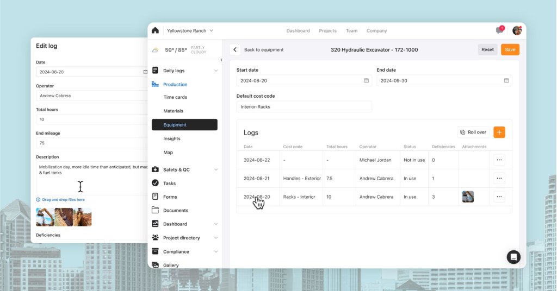Viewport: 557px width, 291px height.
Task: Open the support chat bubble icon
Action: point(513,257)
